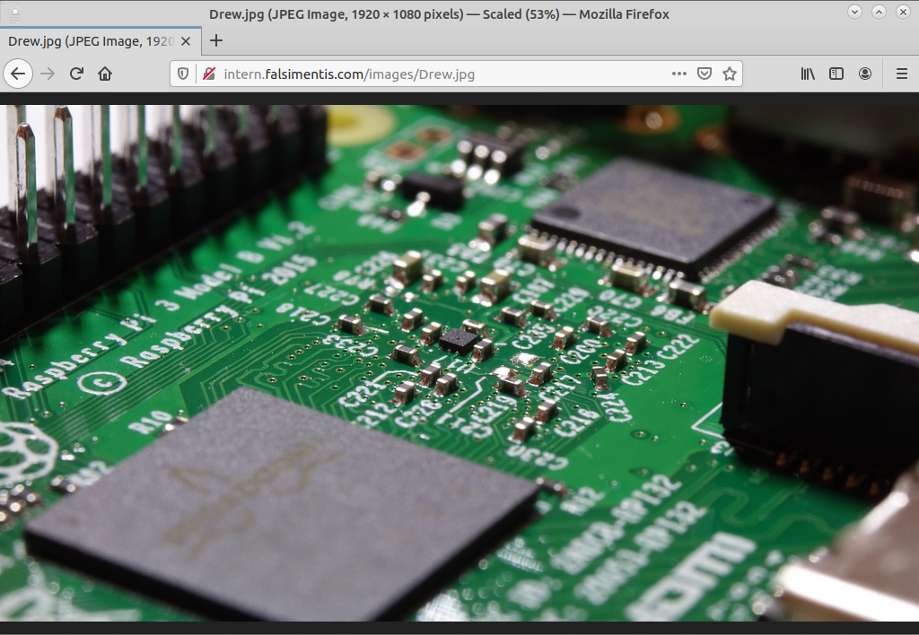Toggle the sidebar view
Image resolution: width=919 pixels, height=635 pixels.
[836, 74]
